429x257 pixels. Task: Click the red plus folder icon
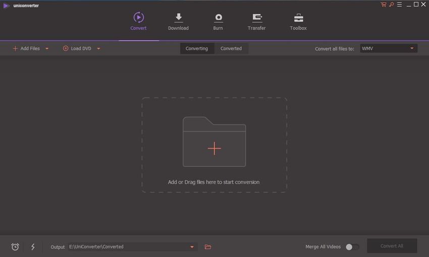point(214,148)
